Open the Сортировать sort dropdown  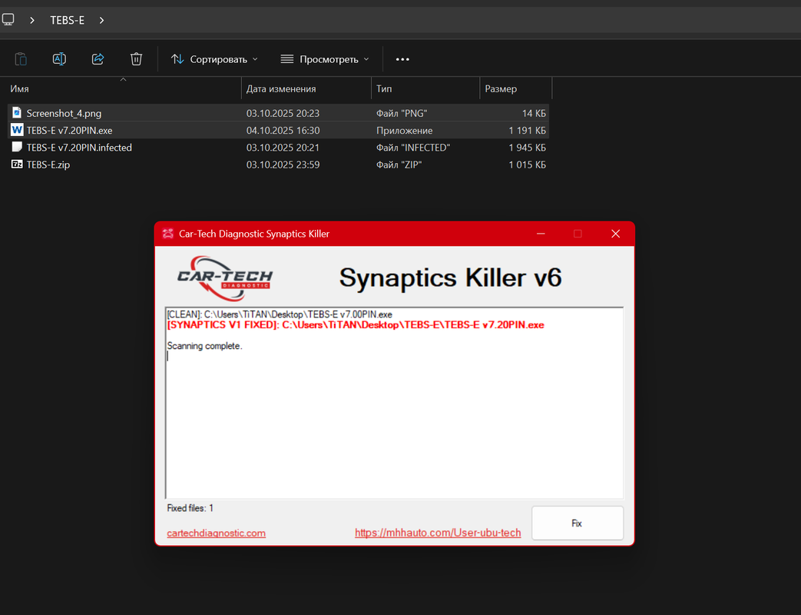click(x=214, y=59)
